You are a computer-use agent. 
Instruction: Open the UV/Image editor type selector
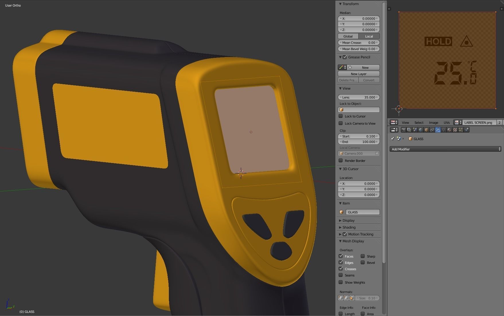pos(394,122)
